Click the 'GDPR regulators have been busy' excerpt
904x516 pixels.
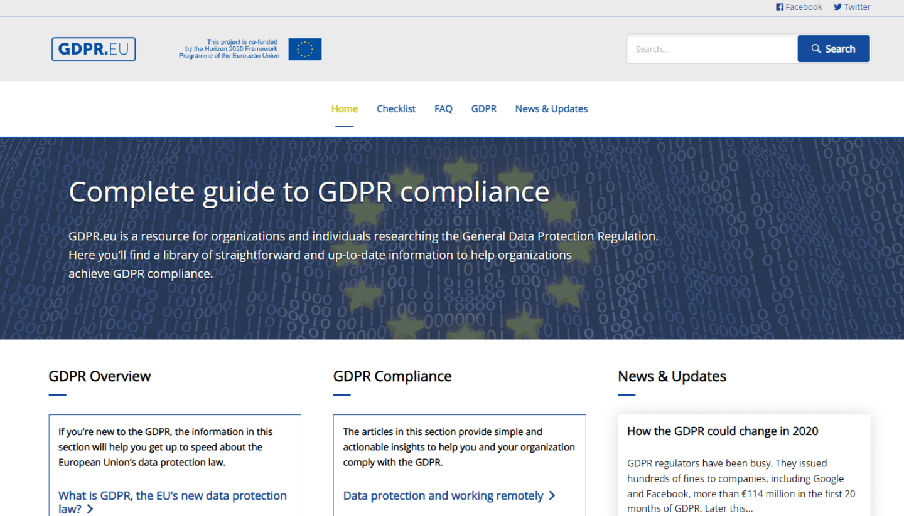(x=741, y=486)
